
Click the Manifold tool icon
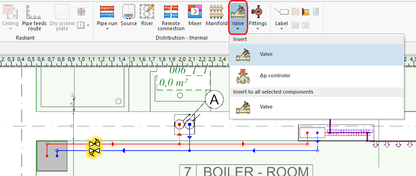(x=216, y=12)
